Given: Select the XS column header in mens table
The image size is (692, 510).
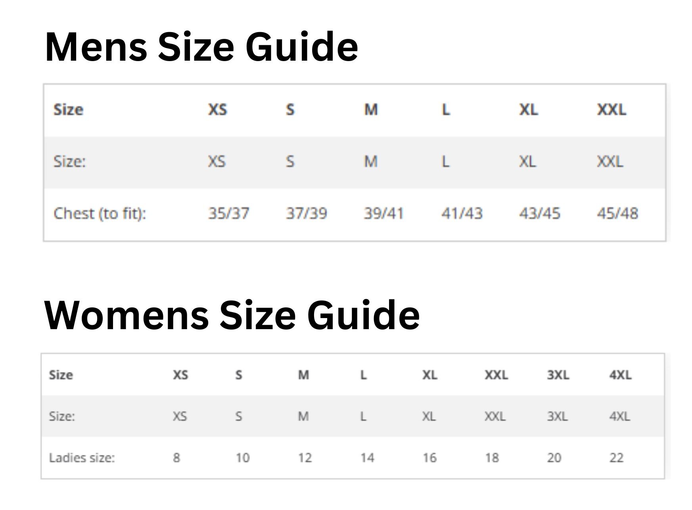Looking at the screenshot, I should coord(217,110).
